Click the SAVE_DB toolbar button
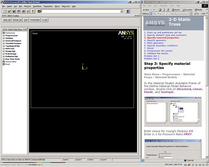 click(7, 20)
